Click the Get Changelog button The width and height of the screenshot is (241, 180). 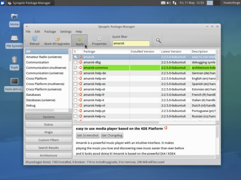click(x=112, y=135)
